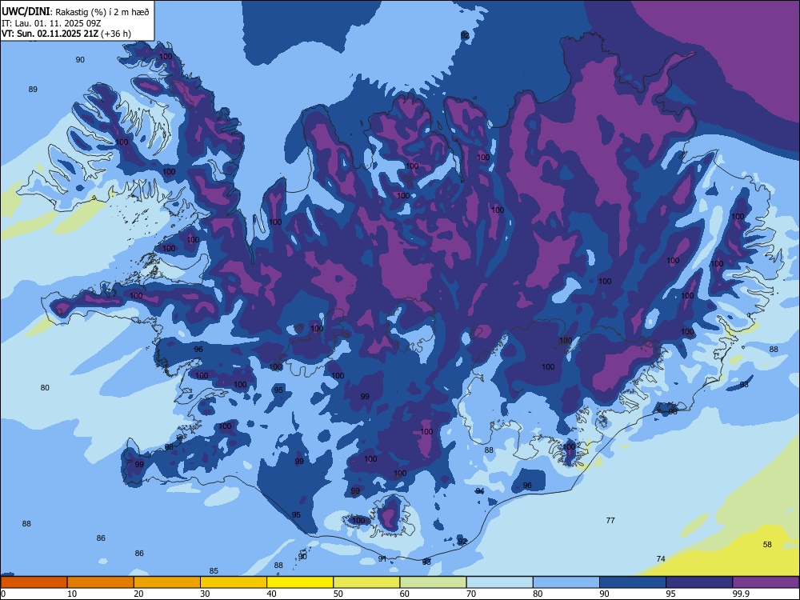Select the legend tick label '30'

click(x=205, y=594)
